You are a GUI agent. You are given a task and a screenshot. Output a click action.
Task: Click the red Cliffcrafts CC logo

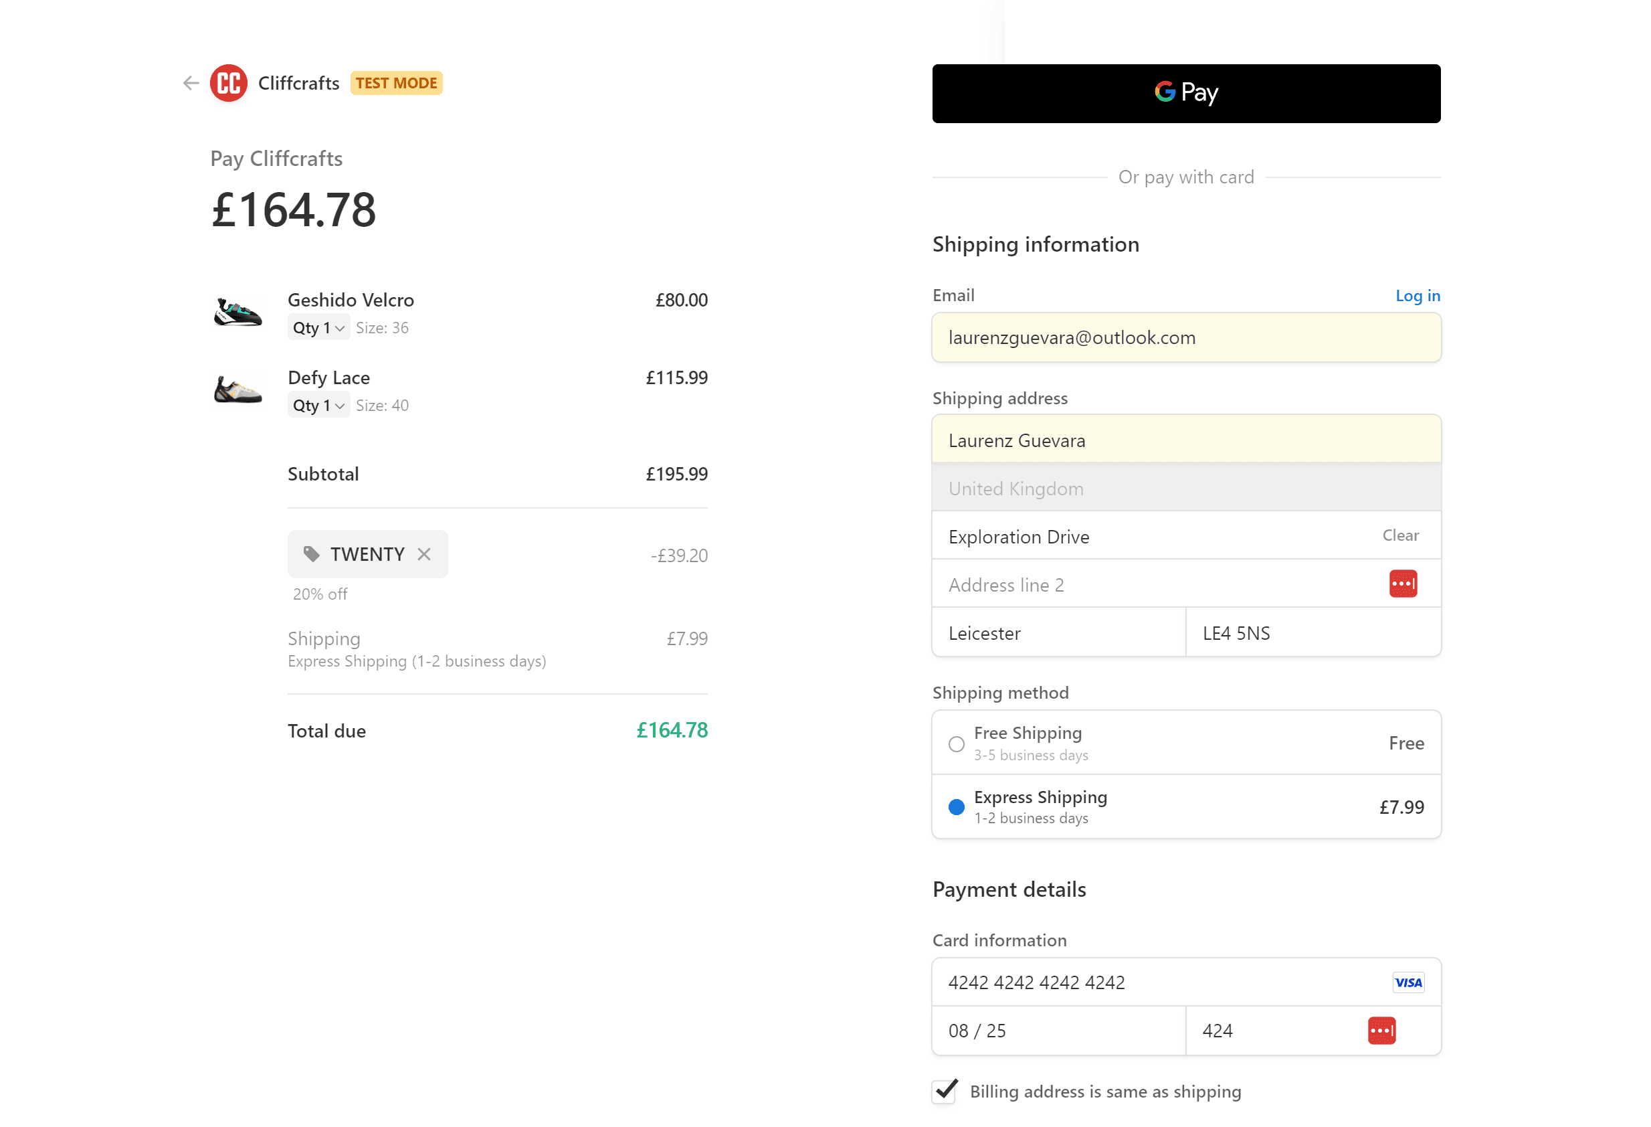point(227,83)
